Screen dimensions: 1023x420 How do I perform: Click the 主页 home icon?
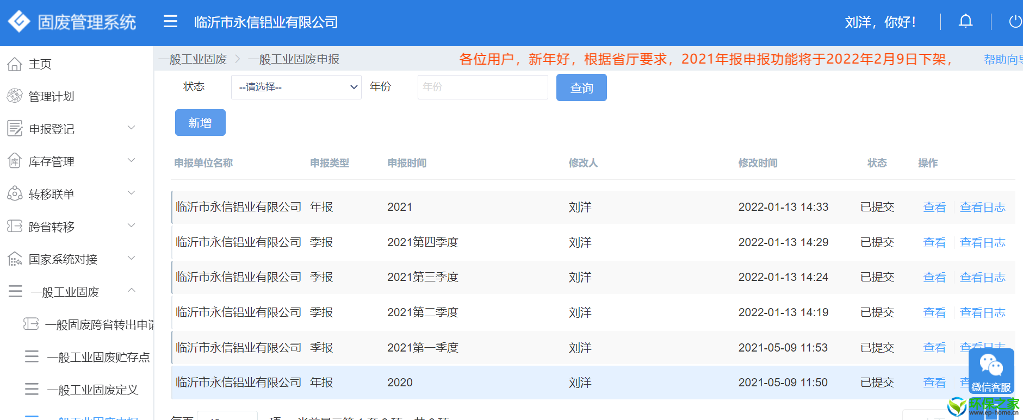click(x=15, y=64)
